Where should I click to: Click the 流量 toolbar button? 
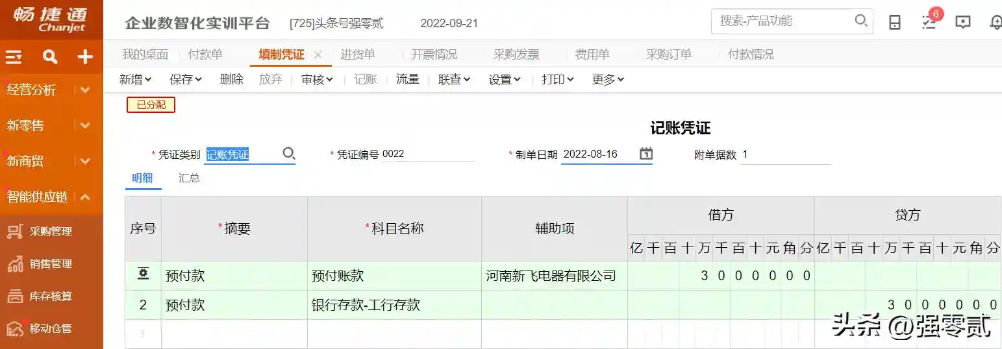coord(408,79)
